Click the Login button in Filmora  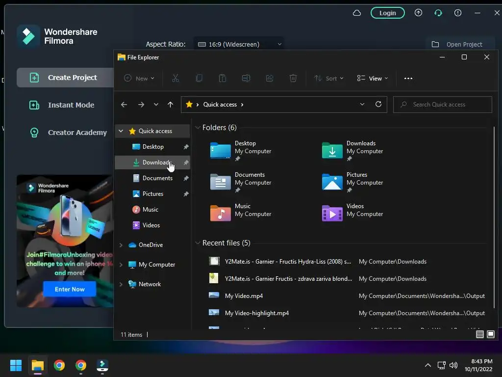[x=388, y=13]
